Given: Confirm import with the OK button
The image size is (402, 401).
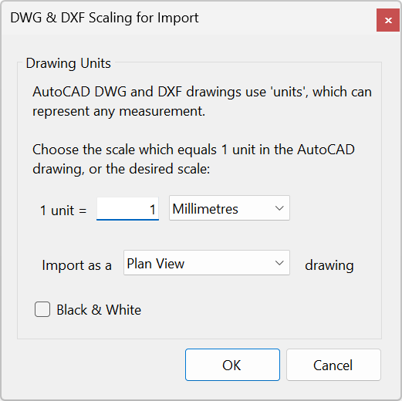Looking at the screenshot, I should 232,365.
